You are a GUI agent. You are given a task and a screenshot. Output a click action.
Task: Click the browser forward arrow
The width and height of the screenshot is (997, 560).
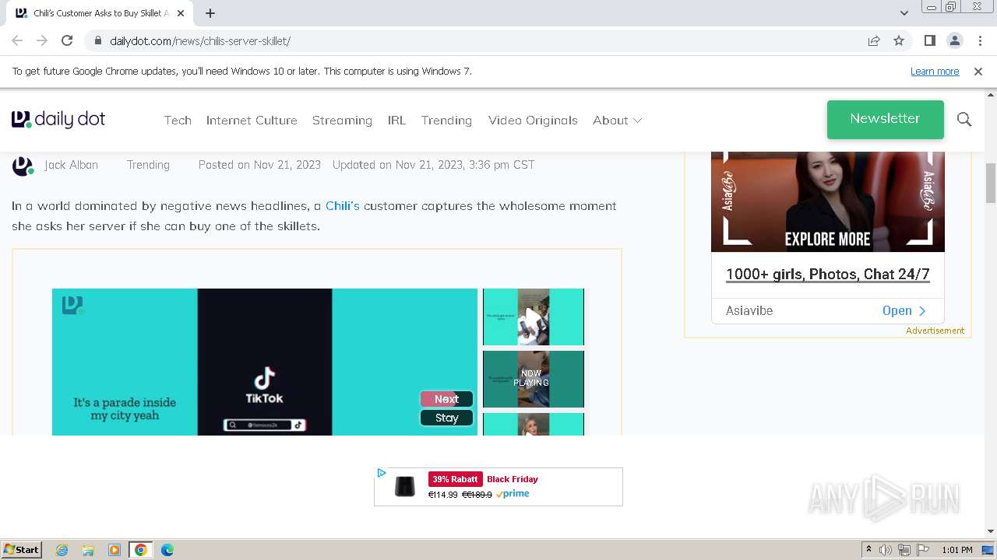coord(42,40)
